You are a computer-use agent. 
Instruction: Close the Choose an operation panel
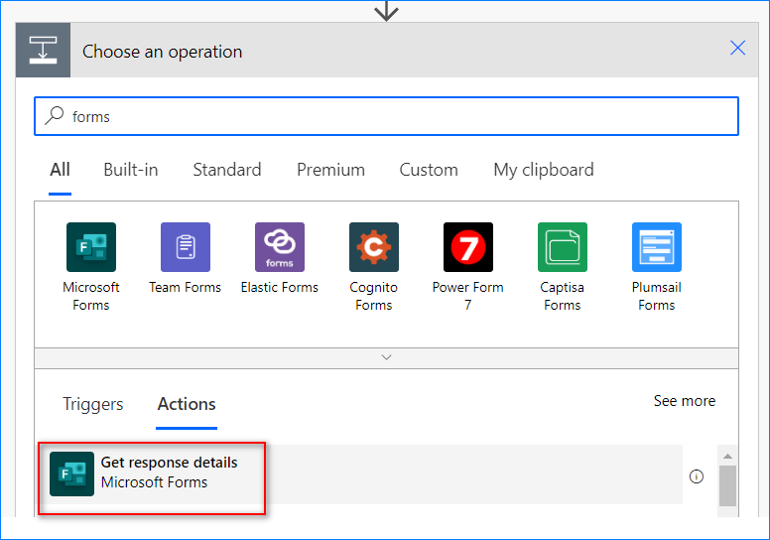coord(737,49)
